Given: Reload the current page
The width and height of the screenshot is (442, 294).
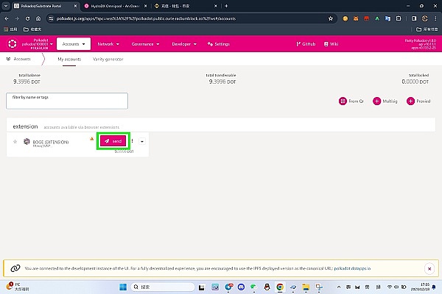Looking at the screenshot, I should pyautogui.click(x=27, y=18).
